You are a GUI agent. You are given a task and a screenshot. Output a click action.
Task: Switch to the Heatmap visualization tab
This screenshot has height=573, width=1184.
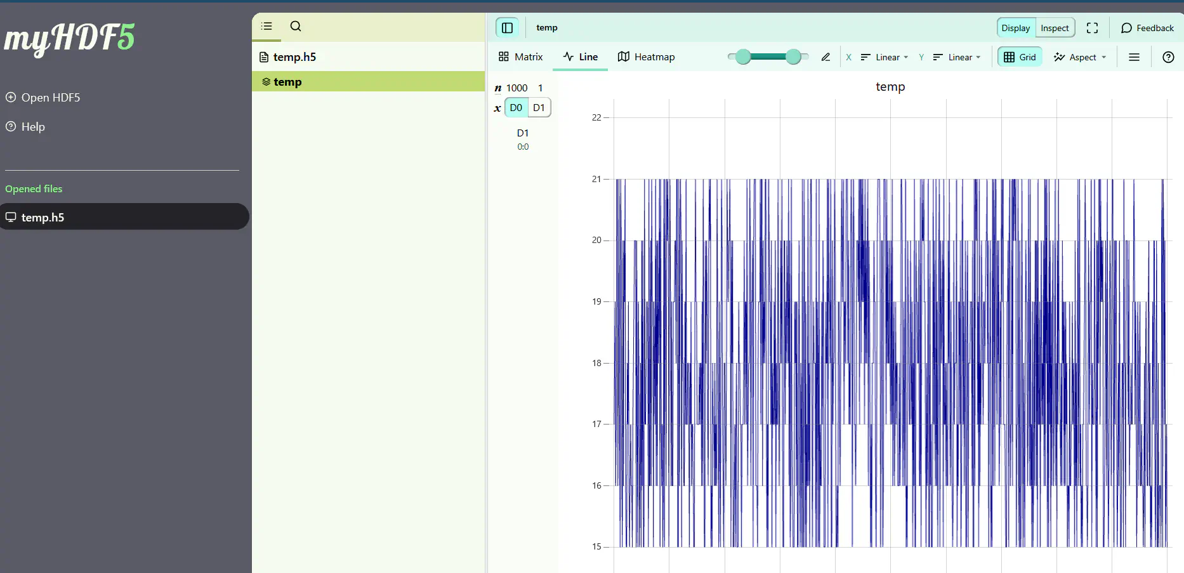click(x=647, y=57)
